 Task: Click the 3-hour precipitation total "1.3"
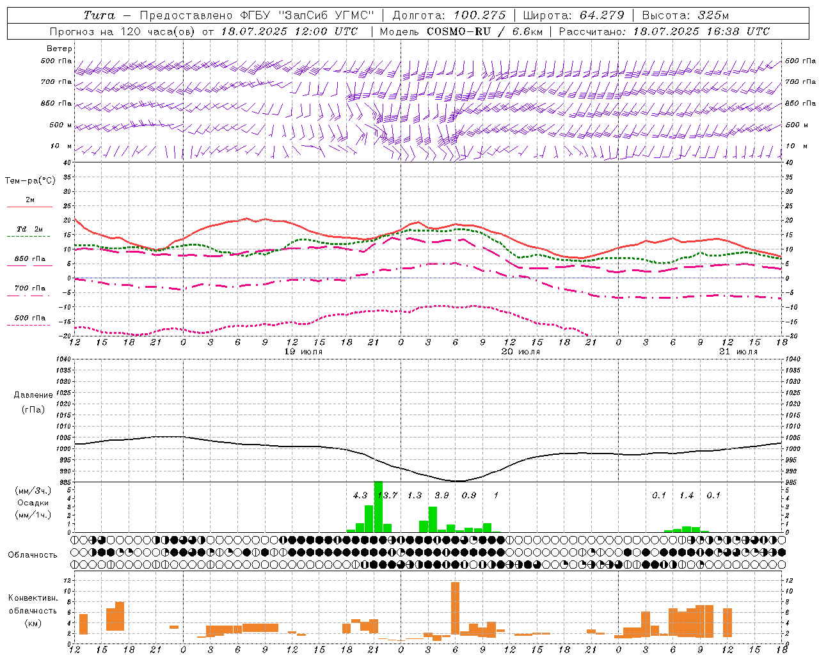pyautogui.click(x=415, y=495)
